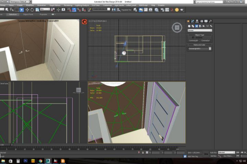Switch to the Display command panel

pos(206,21)
